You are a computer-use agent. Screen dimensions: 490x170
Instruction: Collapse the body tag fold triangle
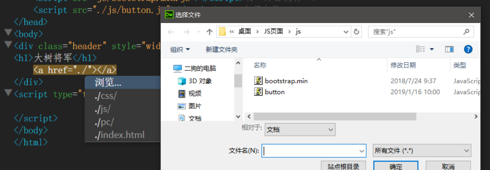(x=8, y=32)
